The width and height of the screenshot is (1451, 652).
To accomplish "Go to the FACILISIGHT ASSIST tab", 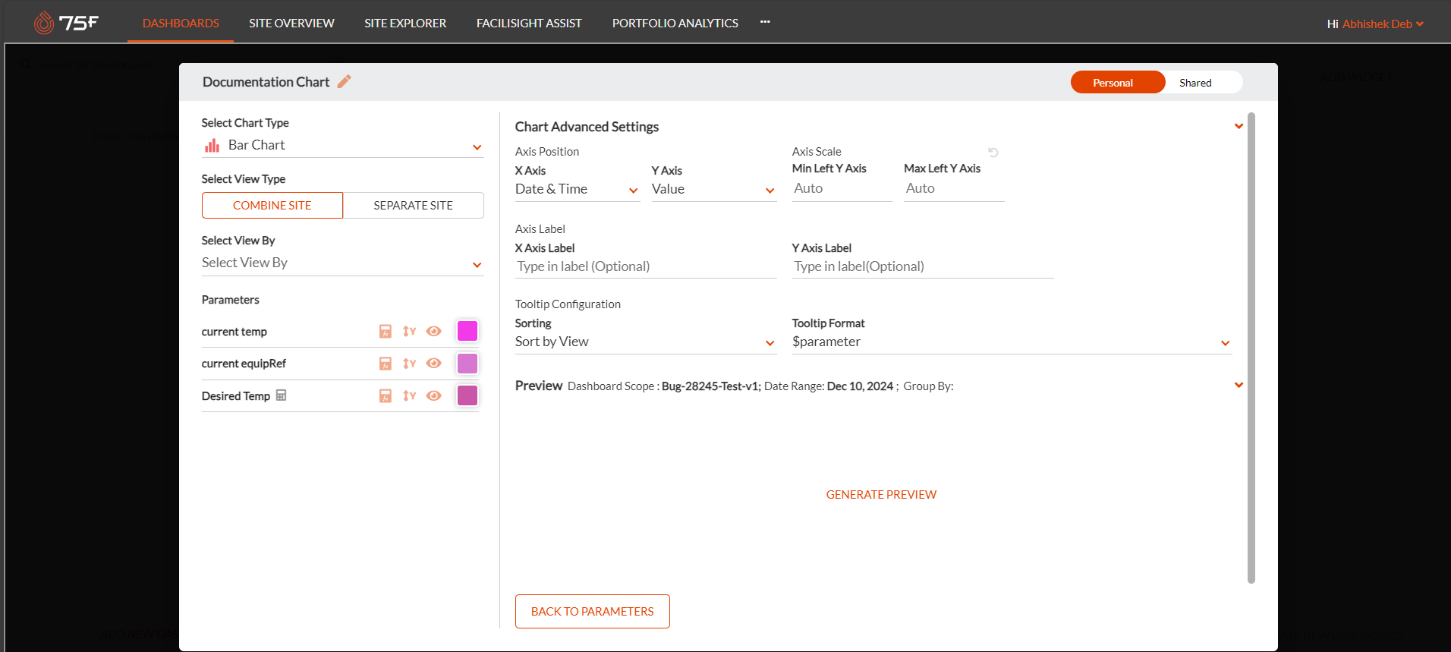I will 529,23.
